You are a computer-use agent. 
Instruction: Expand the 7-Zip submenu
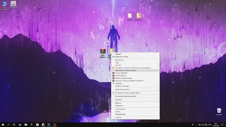tap(136, 63)
